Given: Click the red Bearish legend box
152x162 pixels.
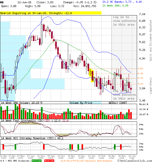Looking at the screenshot, I should pos(49,161).
